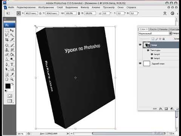181x136 pixels.
Task: Create new adjustment layer button
Action: (172, 109)
